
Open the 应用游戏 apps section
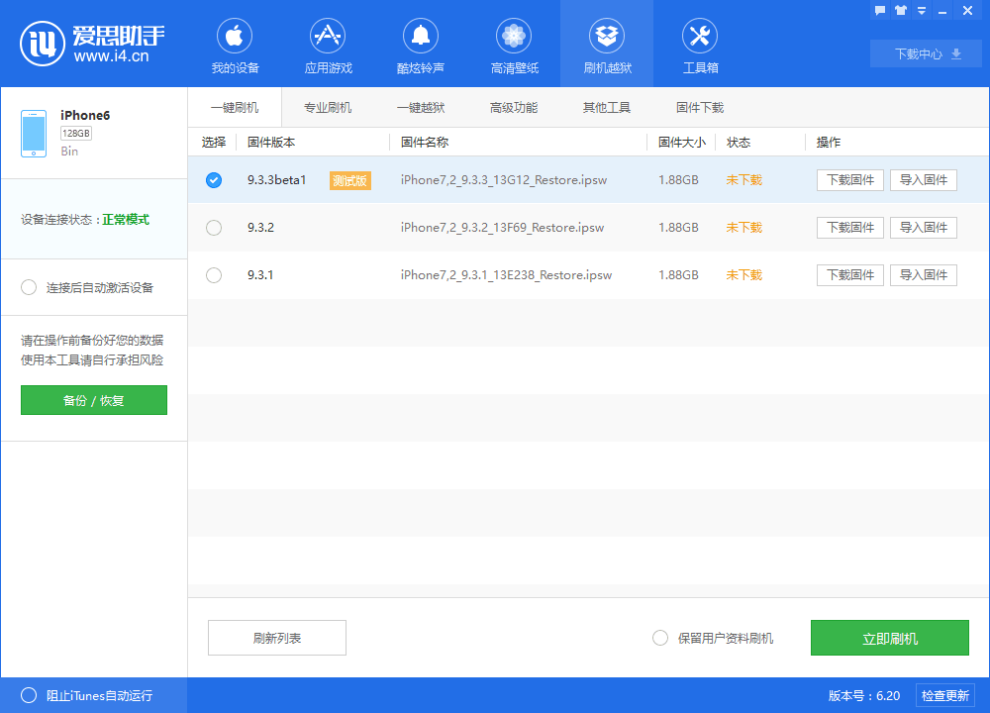pyautogui.click(x=327, y=45)
